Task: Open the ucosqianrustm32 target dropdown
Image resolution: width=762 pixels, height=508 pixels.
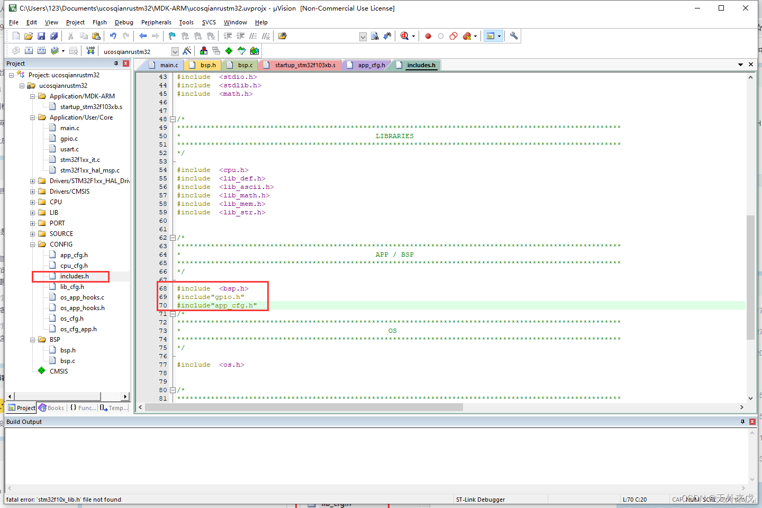Action: point(175,51)
